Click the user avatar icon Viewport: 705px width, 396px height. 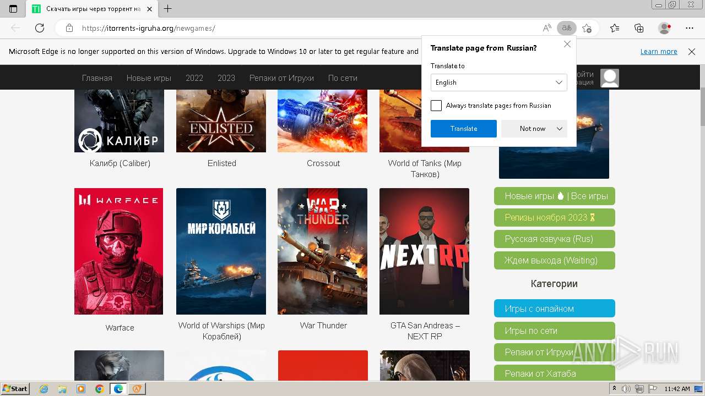click(x=610, y=78)
